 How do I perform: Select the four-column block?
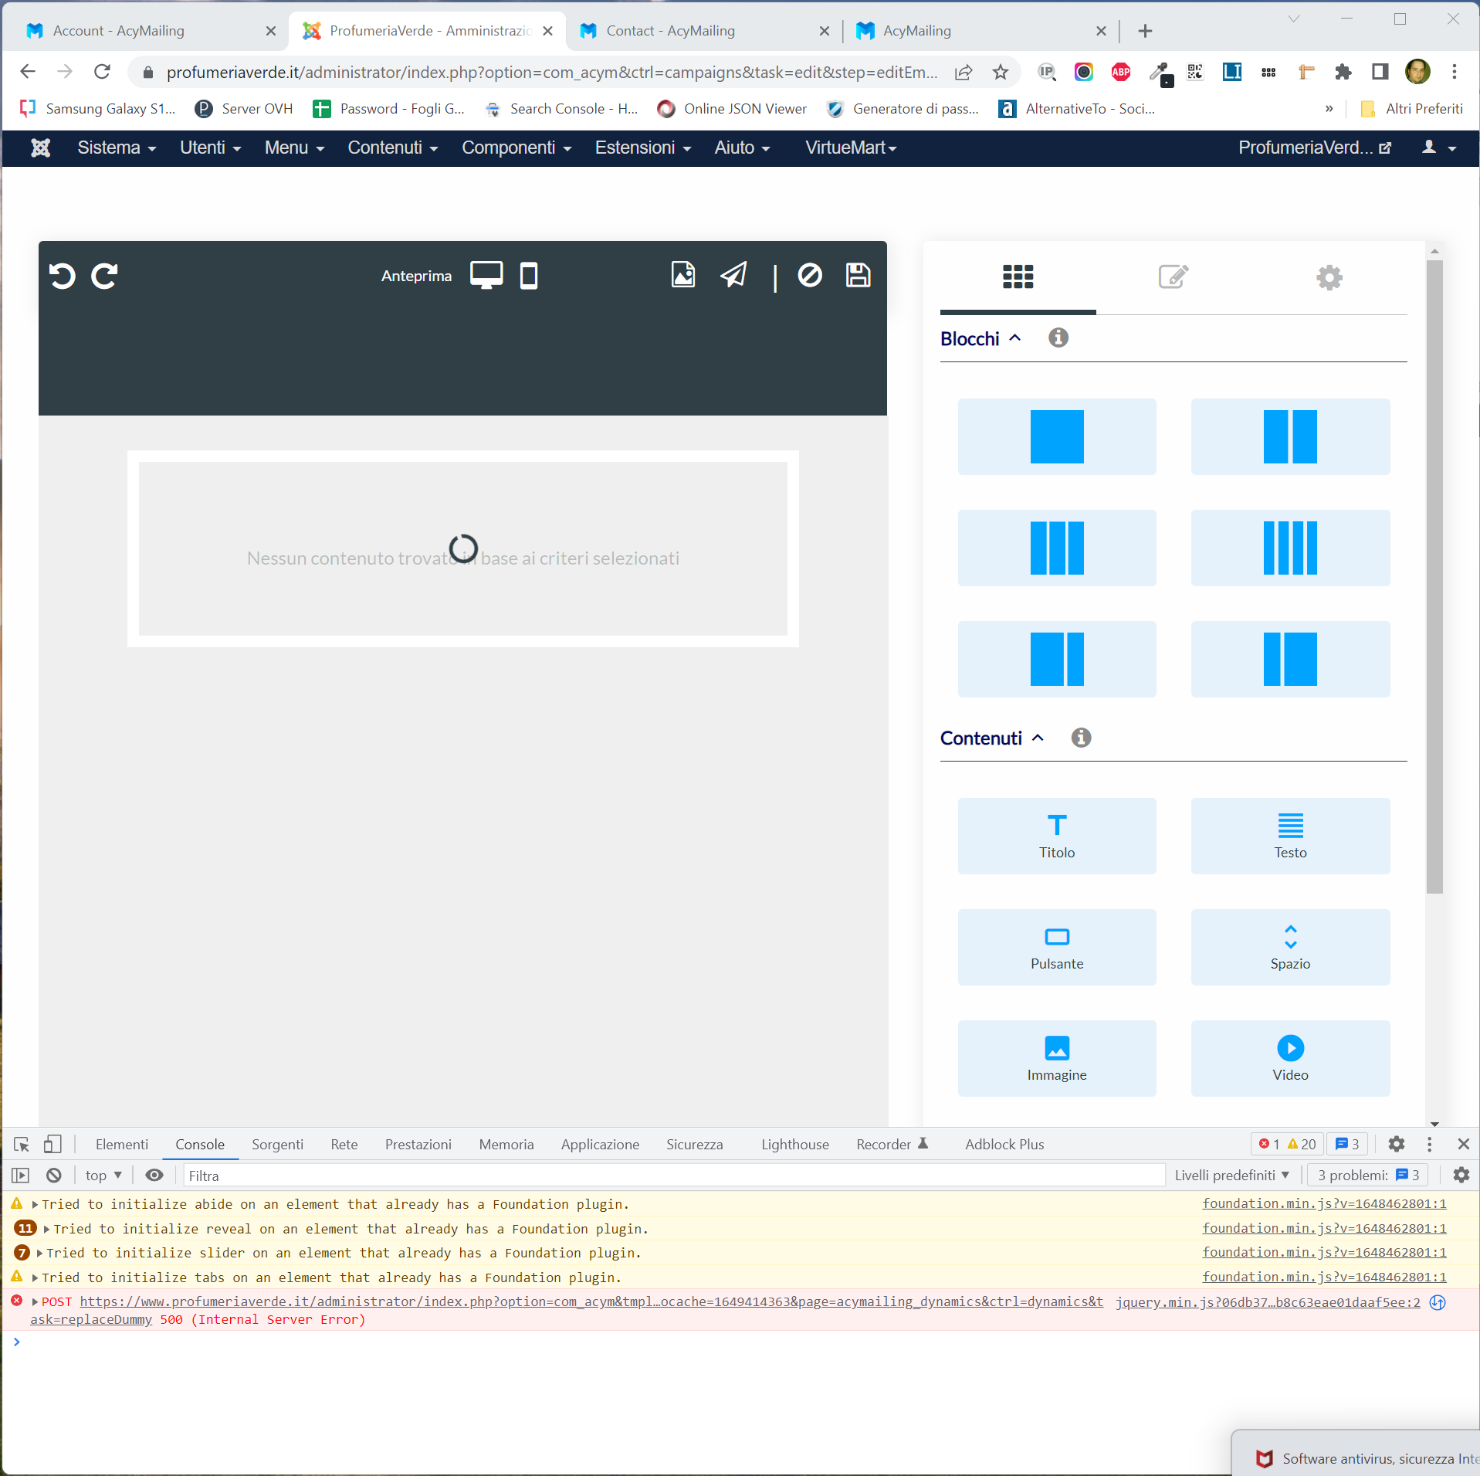pyautogui.click(x=1290, y=548)
